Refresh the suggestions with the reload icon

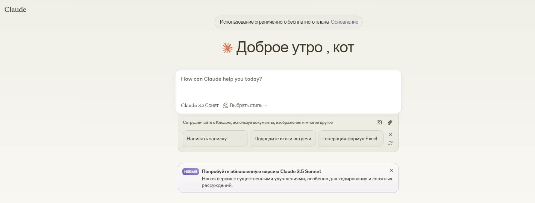coord(390,144)
